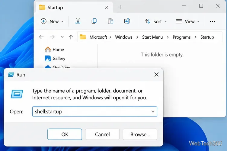Viewport: 227px width, 151px height.
Task: Expand the chevron after Windows breadcrumb
Action: click(x=137, y=37)
